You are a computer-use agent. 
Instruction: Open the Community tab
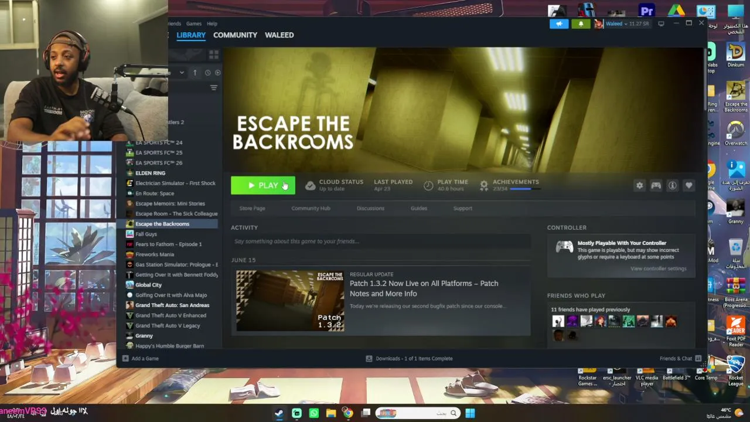click(235, 35)
